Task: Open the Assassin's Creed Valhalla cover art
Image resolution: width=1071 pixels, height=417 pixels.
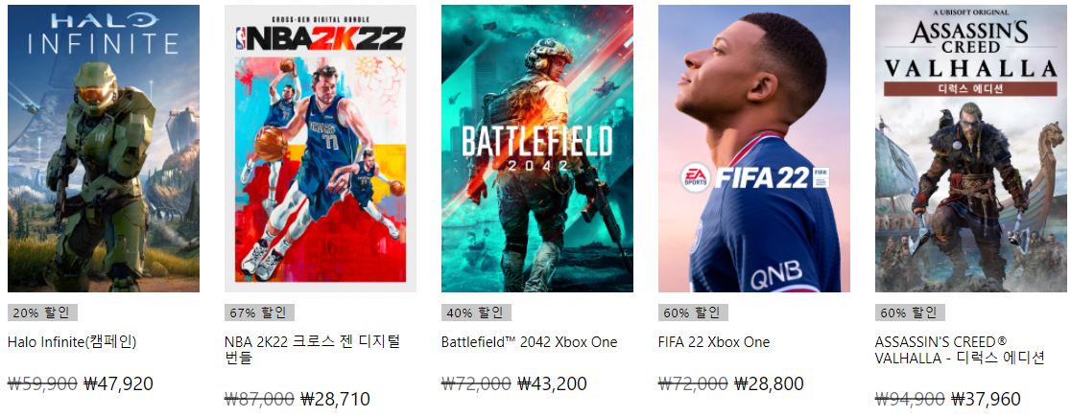Action: coord(970,149)
